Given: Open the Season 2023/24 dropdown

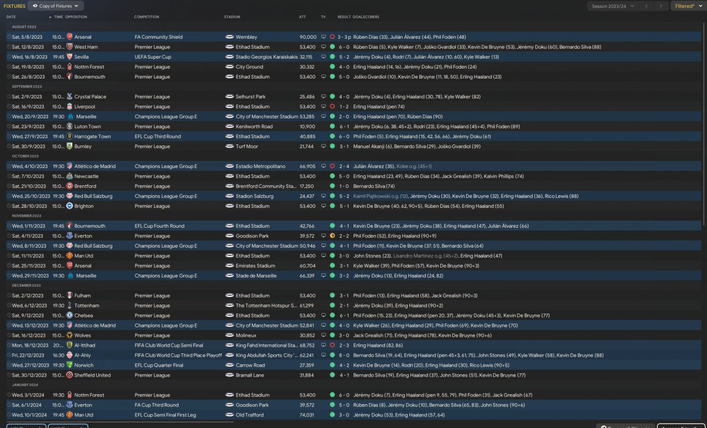Looking at the screenshot, I should click(x=613, y=6).
